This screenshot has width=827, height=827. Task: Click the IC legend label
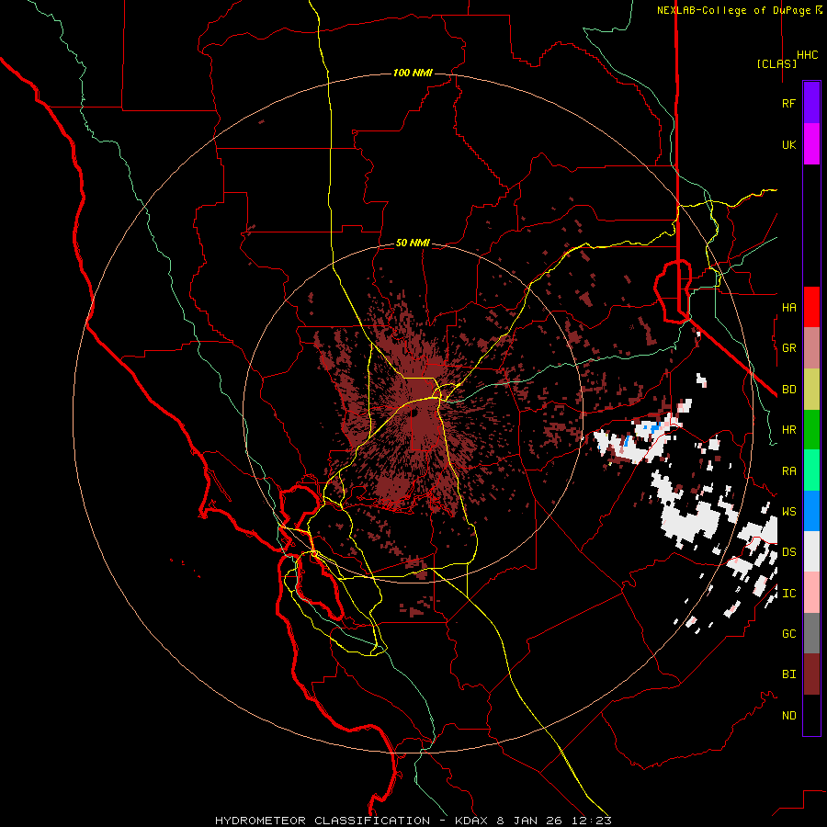pos(788,594)
